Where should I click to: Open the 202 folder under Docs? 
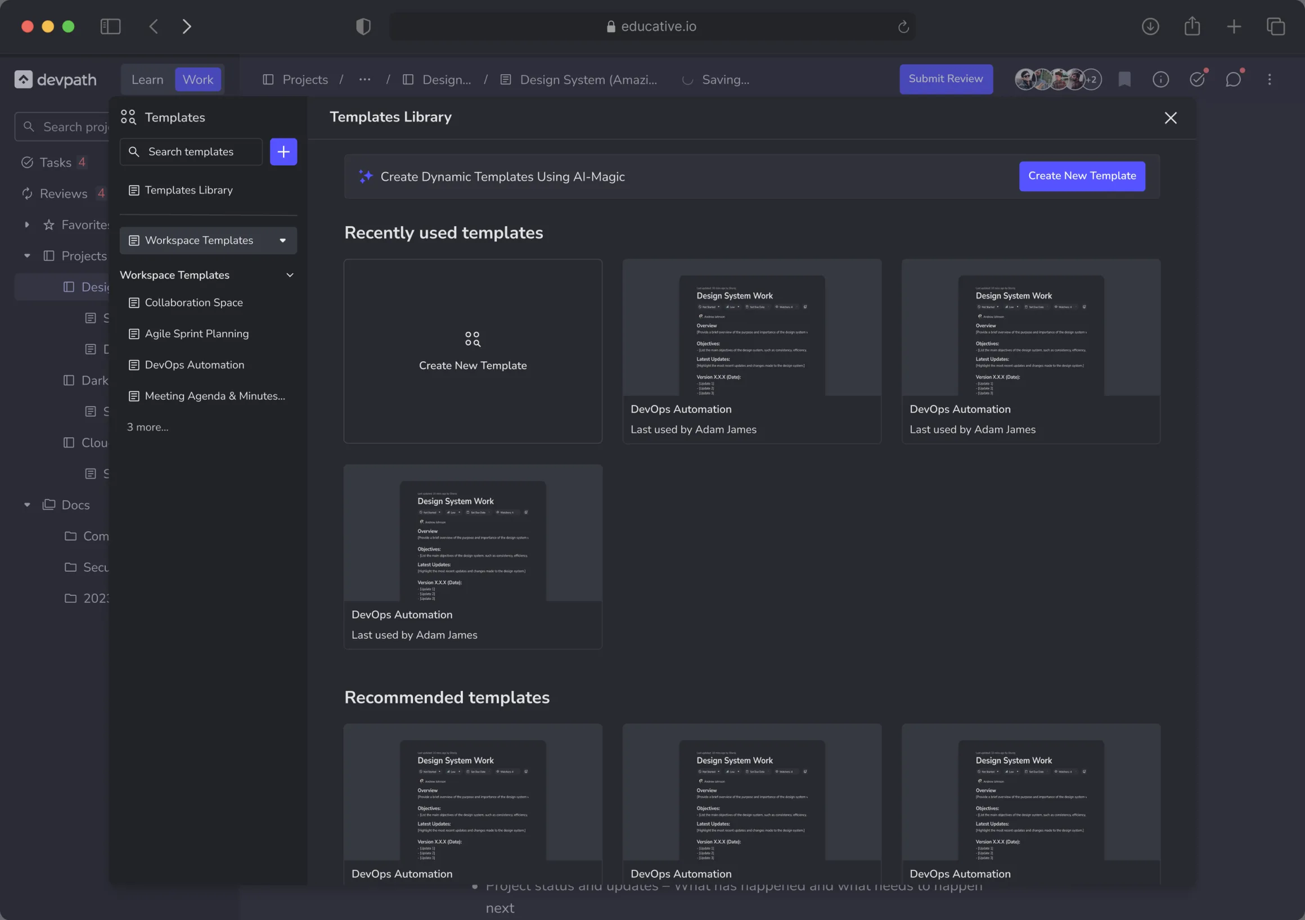pyautogui.click(x=87, y=598)
